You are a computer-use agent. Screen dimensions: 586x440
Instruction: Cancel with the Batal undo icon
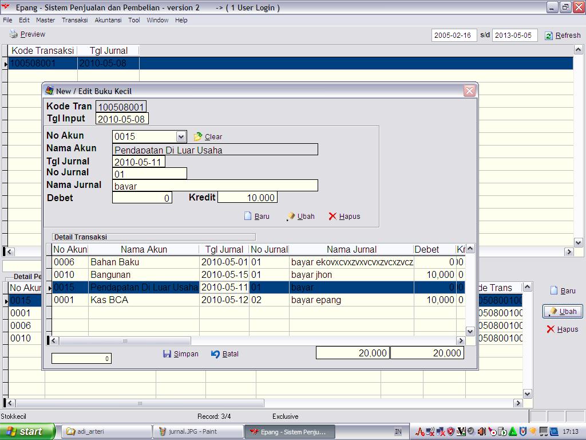pyautogui.click(x=216, y=353)
